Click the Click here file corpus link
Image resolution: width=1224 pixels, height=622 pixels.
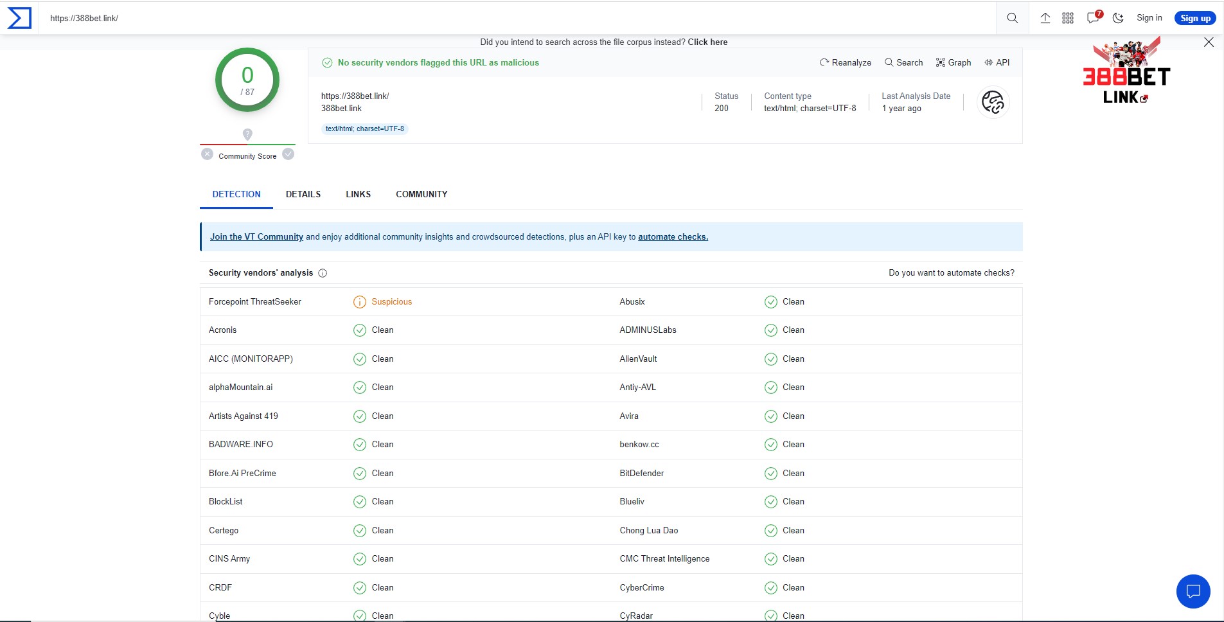point(707,42)
